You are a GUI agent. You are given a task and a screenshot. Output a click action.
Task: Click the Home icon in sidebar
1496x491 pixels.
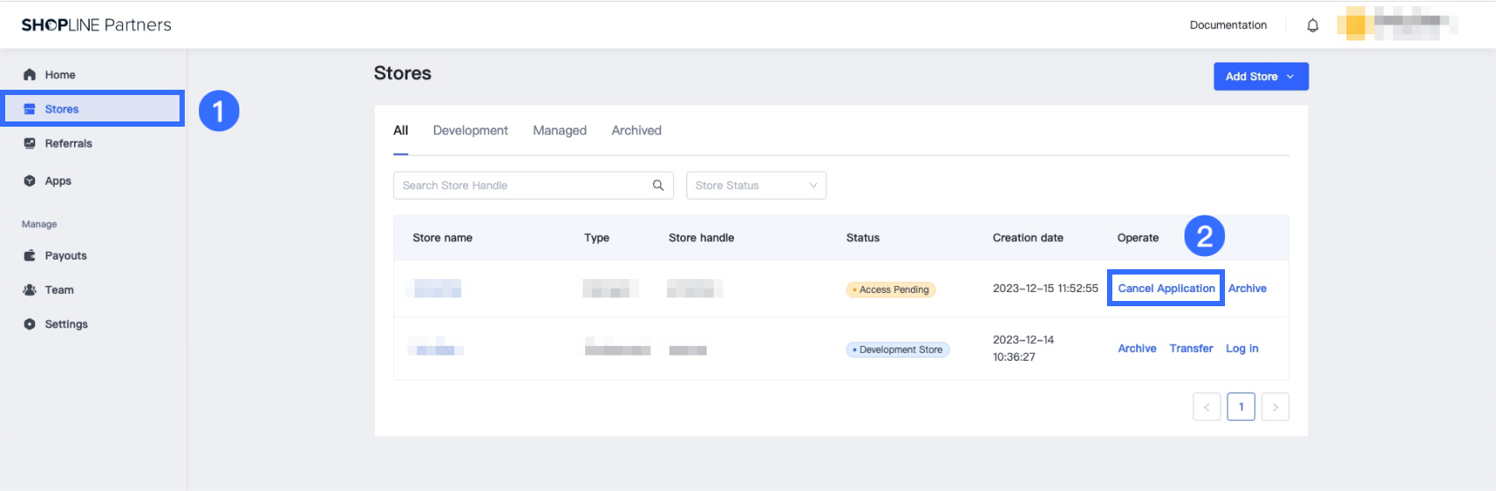[x=30, y=75]
